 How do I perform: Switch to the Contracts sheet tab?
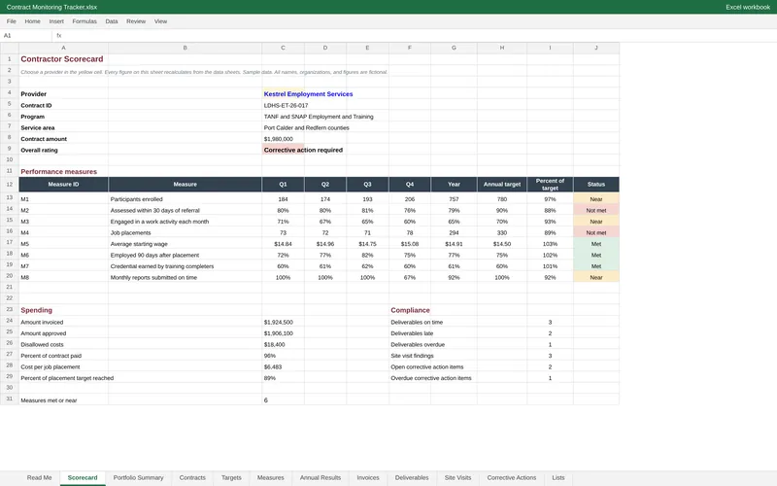tap(192, 477)
